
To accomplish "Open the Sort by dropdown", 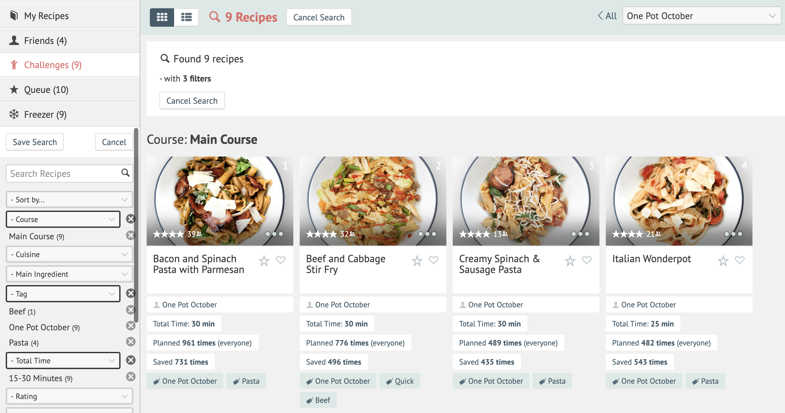I will click(x=69, y=200).
